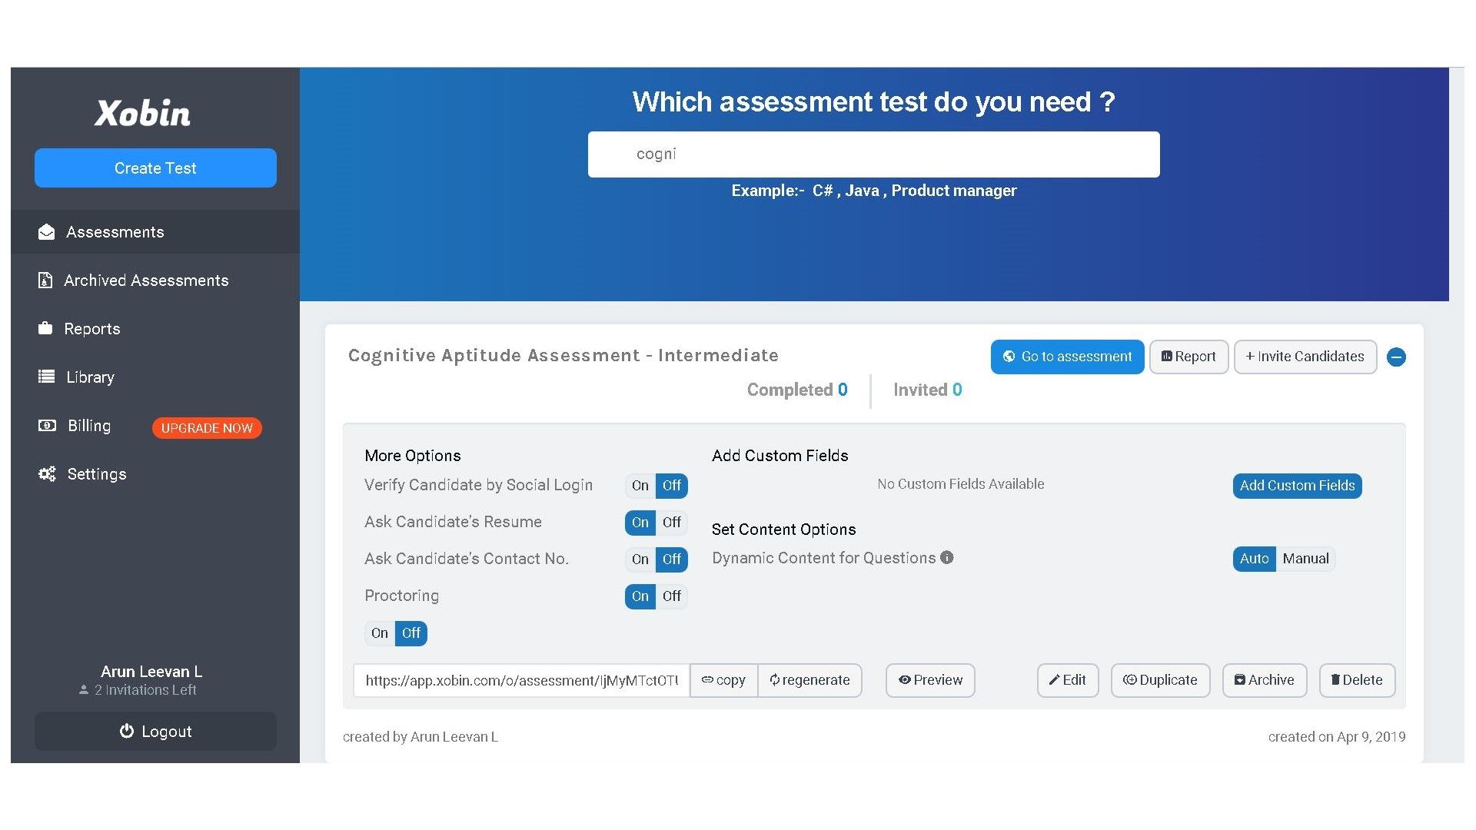This screenshot has height=830, width=1476.
Task: Preview the Cognitive Aptitude Assessment
Action: point(929,680)
